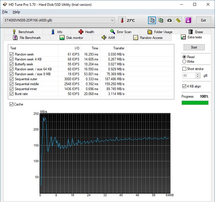Click the 53.801 ms time value
215x202 pixels.
91,74
